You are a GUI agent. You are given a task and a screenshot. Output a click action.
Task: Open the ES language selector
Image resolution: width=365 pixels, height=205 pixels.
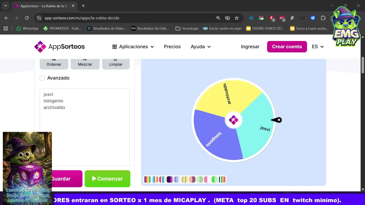click(x=318, y=47)
